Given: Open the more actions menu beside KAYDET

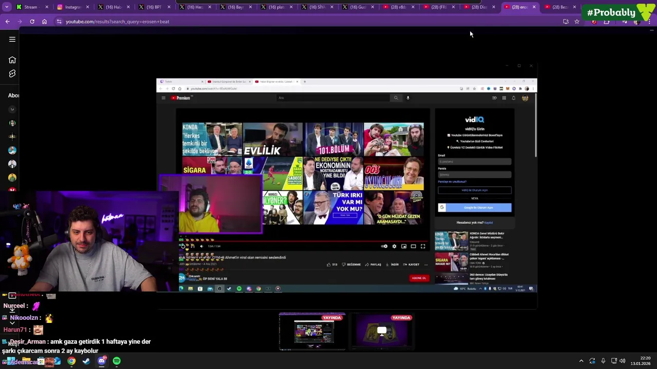Looking at the screenshot, I should point(426,265).
